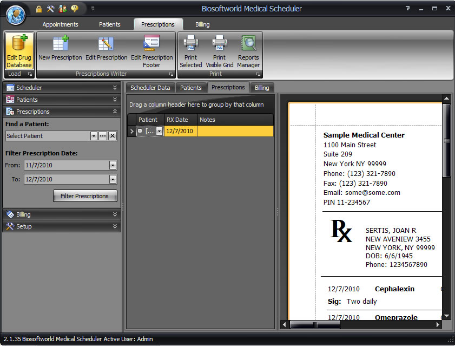Click the Print group dialog launcher
Screen dimensions: 455x346
[x=258, y=74]
